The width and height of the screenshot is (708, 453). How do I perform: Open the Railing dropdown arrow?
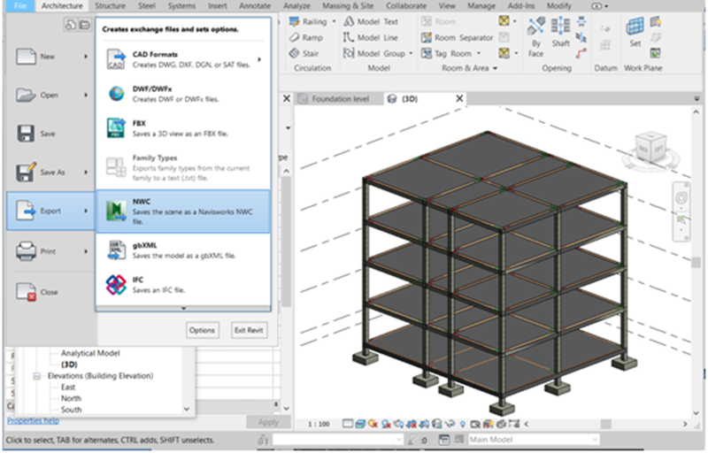point(335,21)
